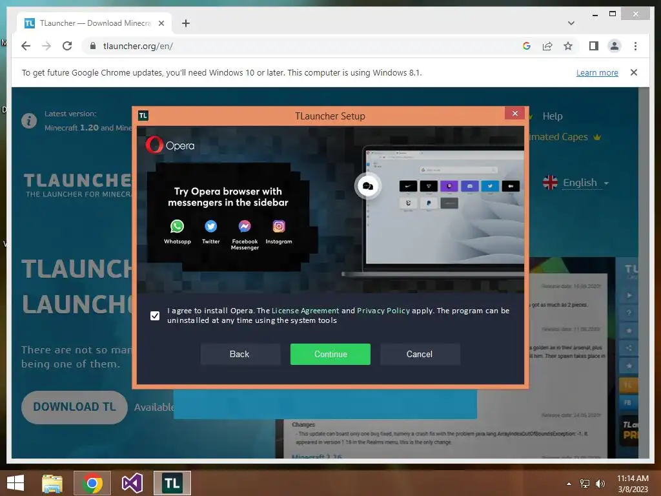Click the Opera logo in the ad

click(x=170, y=145)
